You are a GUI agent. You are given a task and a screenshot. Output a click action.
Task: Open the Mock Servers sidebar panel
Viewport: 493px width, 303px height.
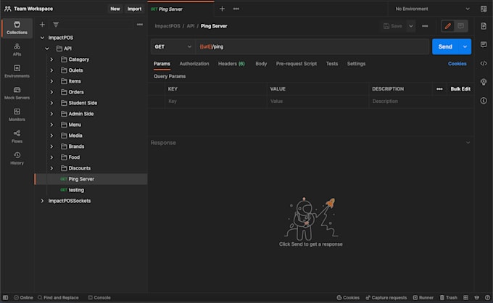pos(17,93)
